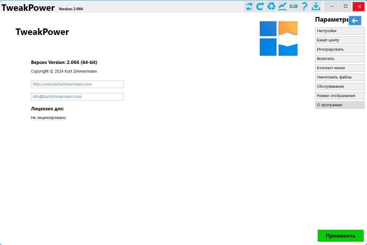
Task: Click the memory module toolbar icon
Action: (x=294, y=6)
